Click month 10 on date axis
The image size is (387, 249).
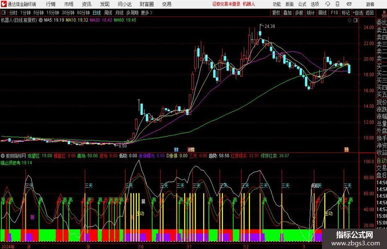[x=141, y=247]
